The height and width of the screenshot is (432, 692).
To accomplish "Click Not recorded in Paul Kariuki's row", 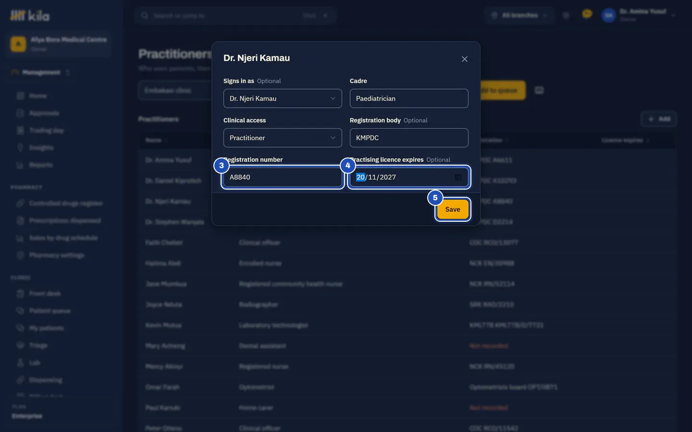I will click(x=489, y=408).
